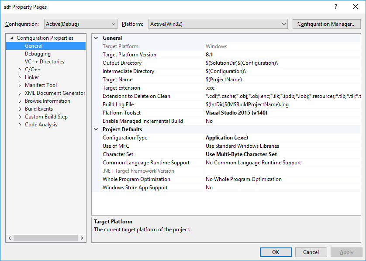Screen dimensions: 366x261
Task: Expand the C/C++ tree node
Action: coord(19,69)
